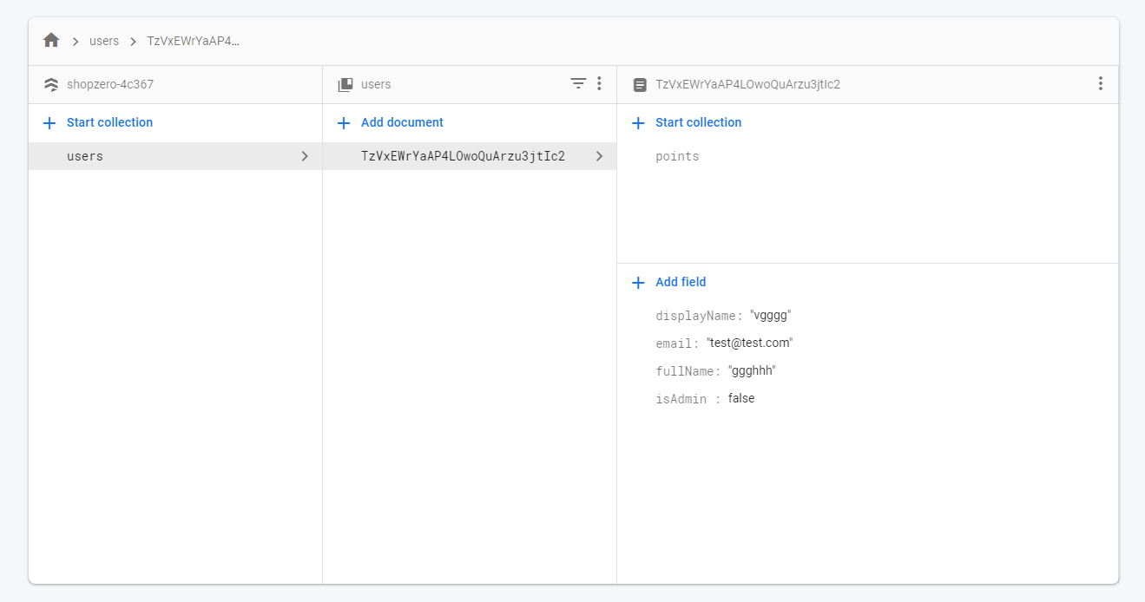Image resolution: width=1145 pixels, height=602 pixels.
Task: Click the document icon in right panel header
Action: click(x=640, y=85)
